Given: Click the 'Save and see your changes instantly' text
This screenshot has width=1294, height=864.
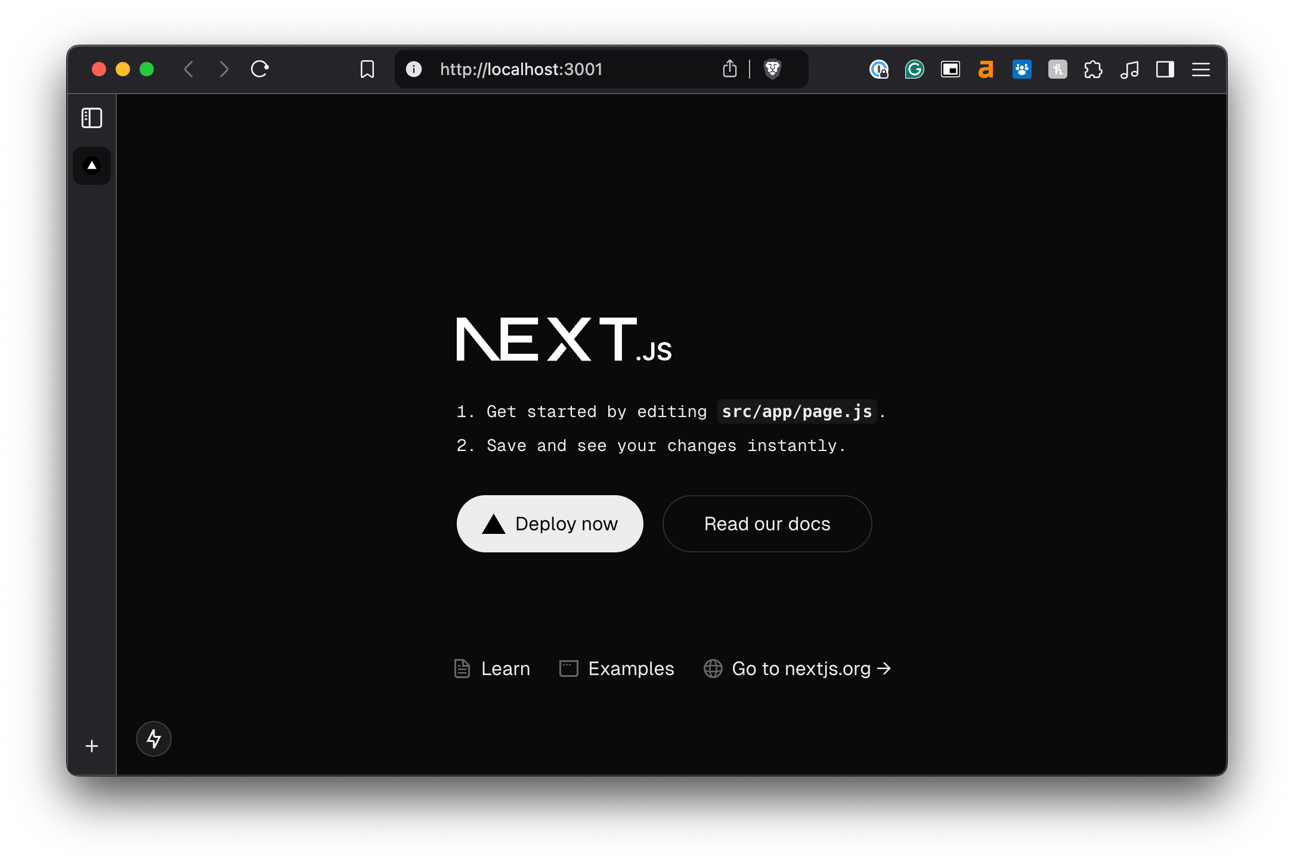Looking at the screenshot, I should pos(666,446).
